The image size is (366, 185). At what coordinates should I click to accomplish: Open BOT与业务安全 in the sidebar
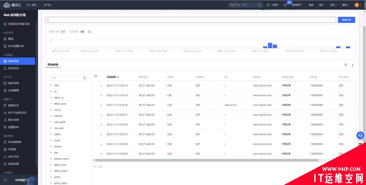[x=18, y=113]
